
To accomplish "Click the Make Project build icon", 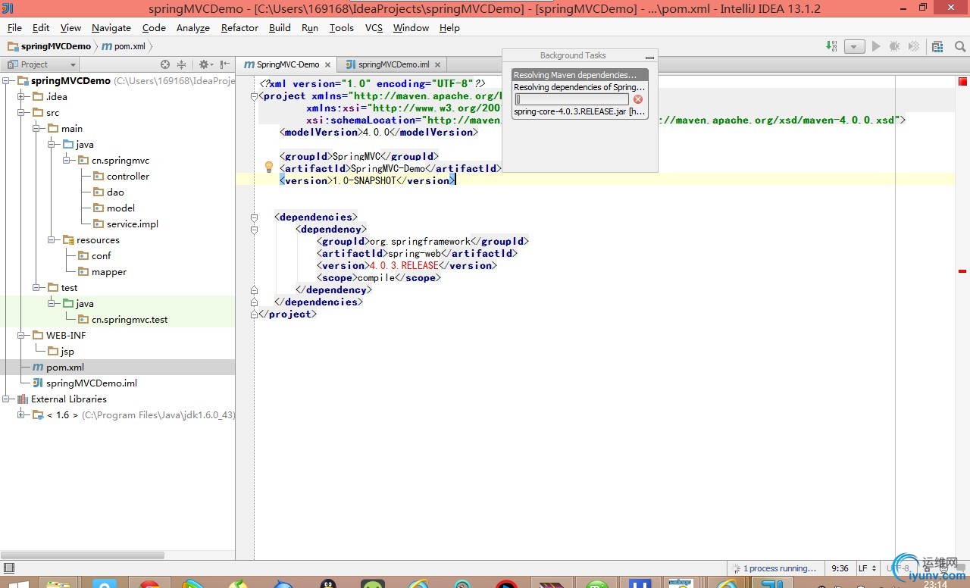I will click(x=832, y=46).
